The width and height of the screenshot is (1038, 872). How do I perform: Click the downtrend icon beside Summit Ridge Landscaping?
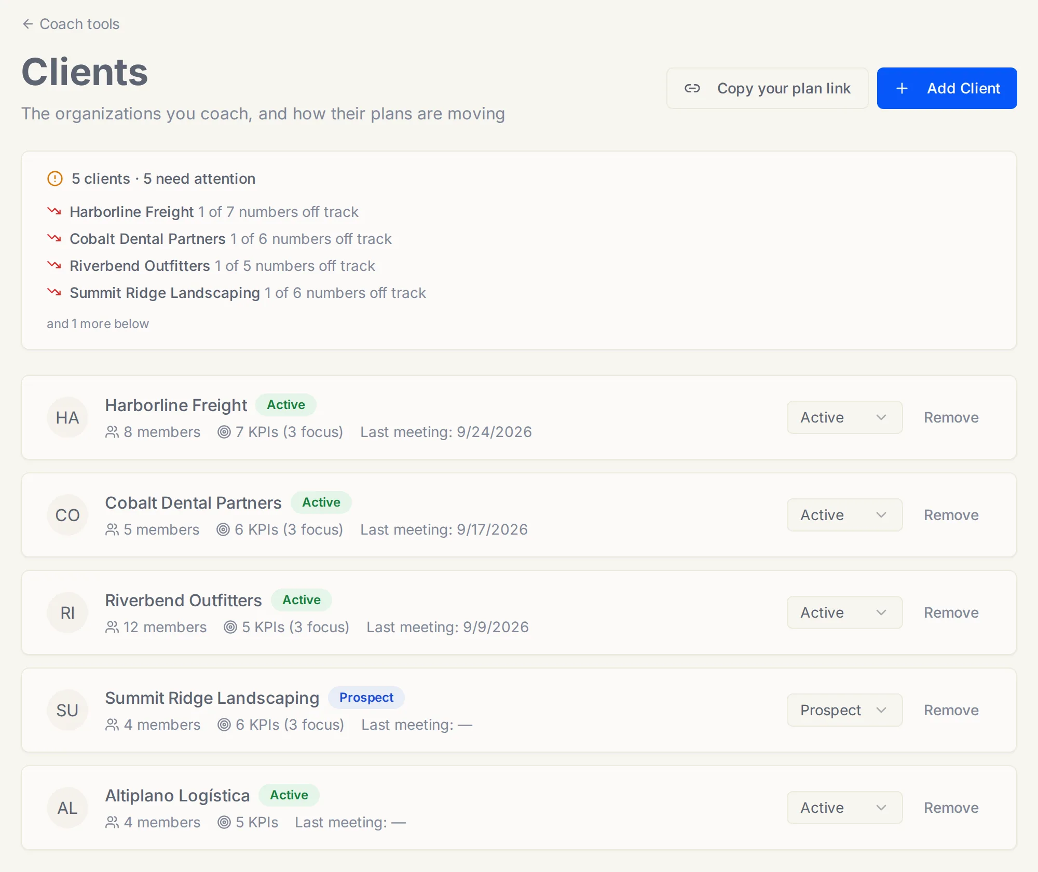click(54, 292)
